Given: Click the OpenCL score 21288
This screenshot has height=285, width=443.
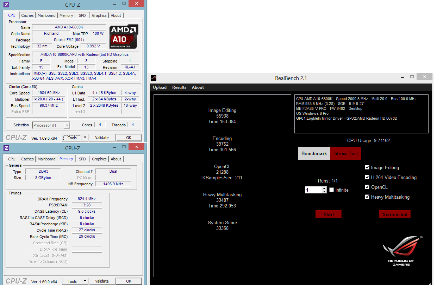Looking at the screenshot, I should (222, 172).
